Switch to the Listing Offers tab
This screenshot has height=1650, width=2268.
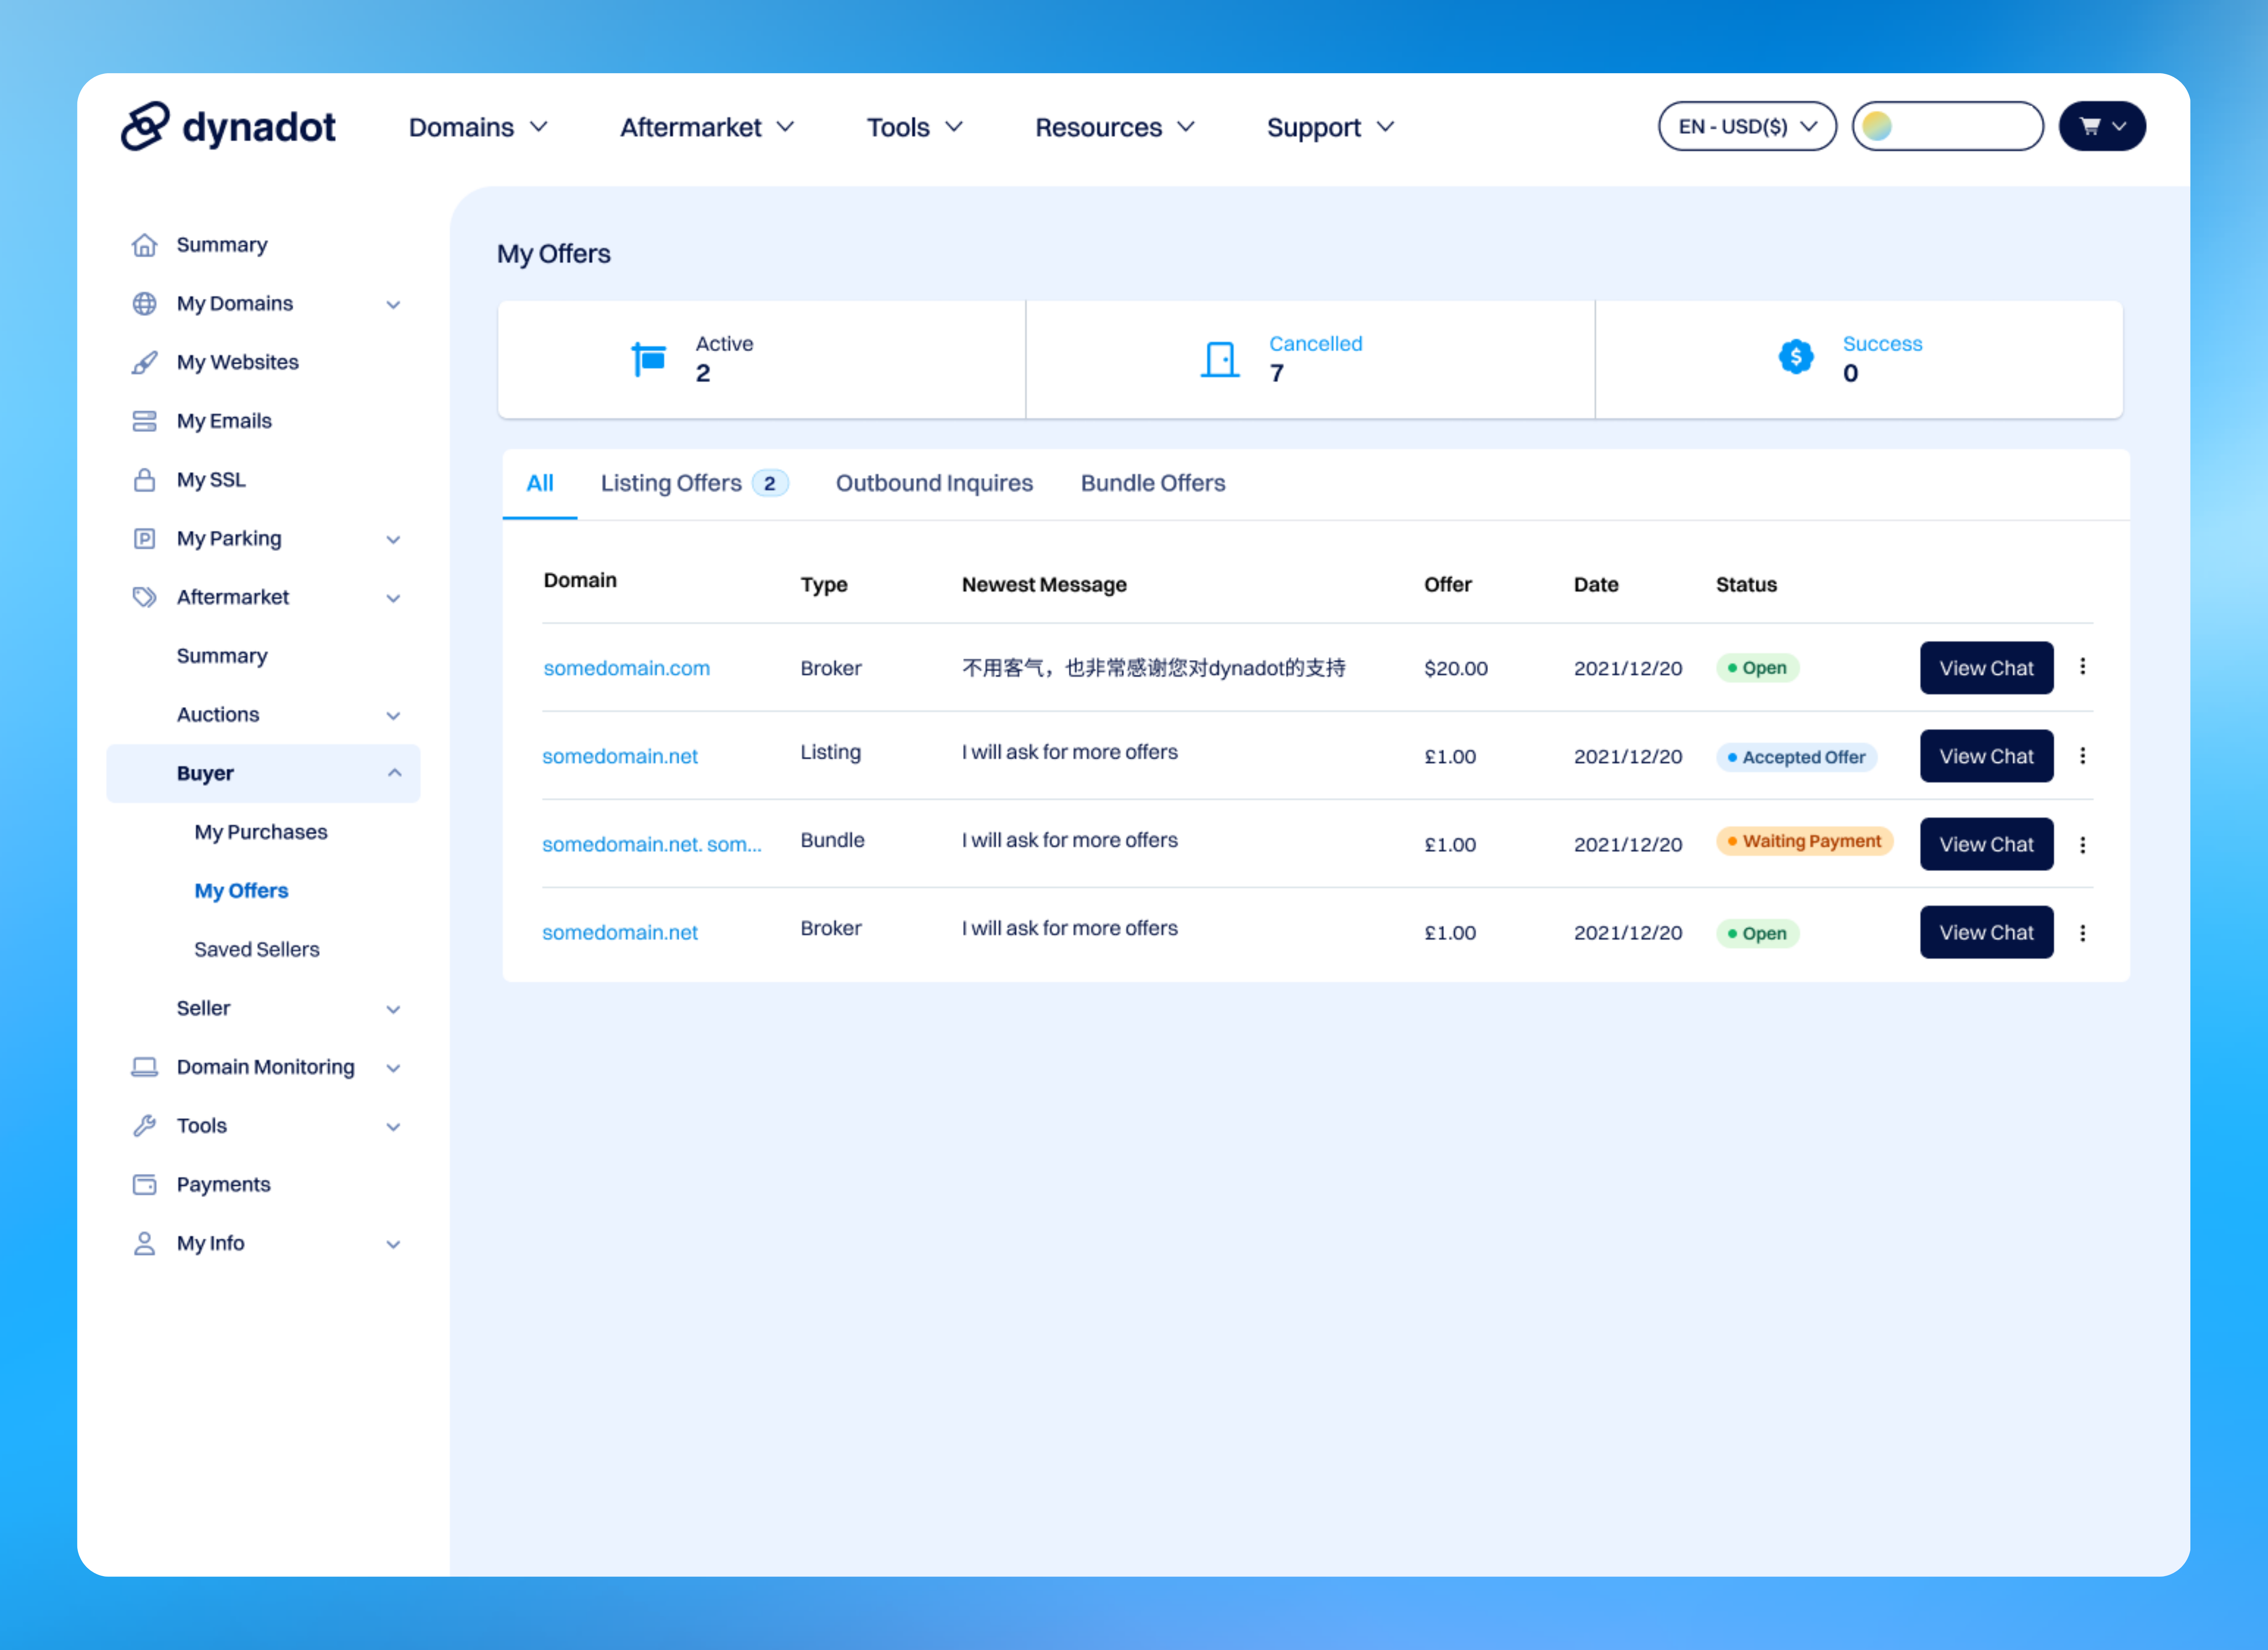pyautogui.click(x=694, y=483)
